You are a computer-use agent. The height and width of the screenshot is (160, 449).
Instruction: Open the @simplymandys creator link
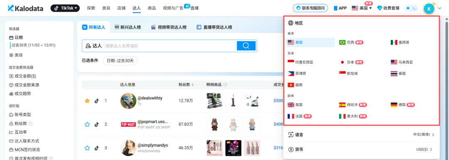pos(153,145)
